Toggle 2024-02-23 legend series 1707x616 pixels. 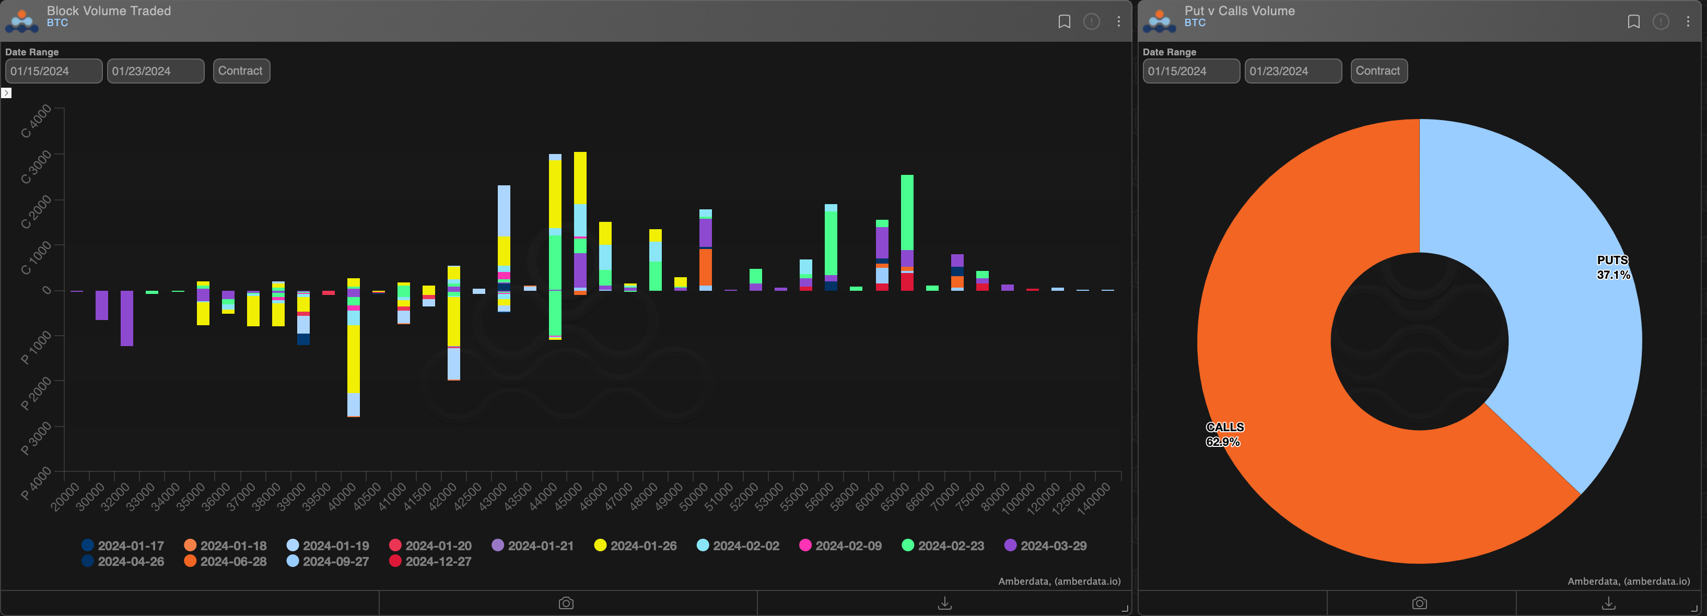pos(943,546)
